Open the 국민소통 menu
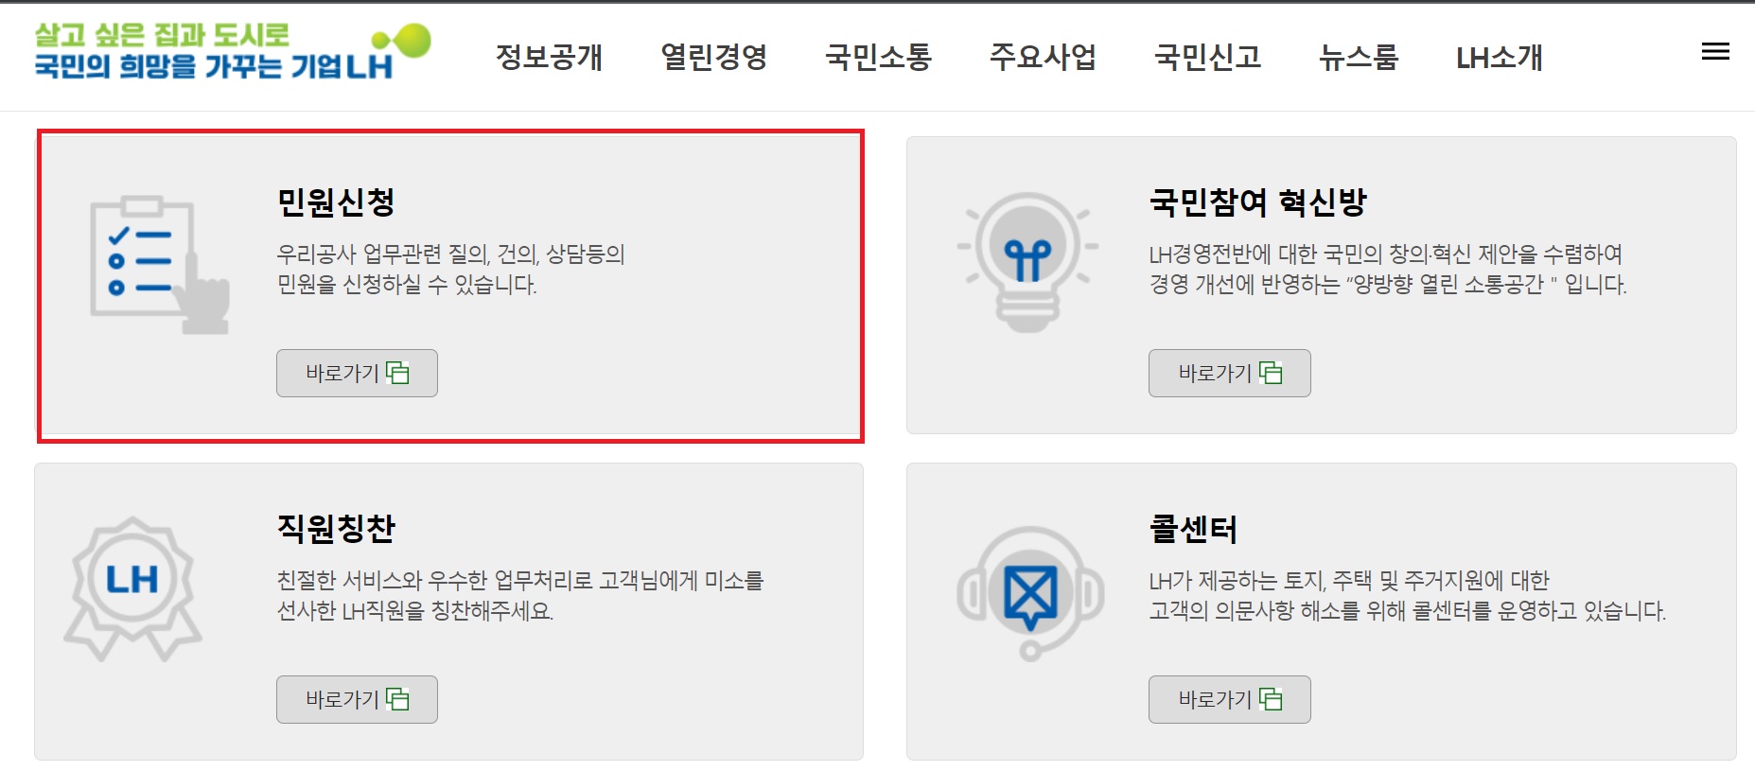Screen dimensions: 1755x771 tap(879, 57)
